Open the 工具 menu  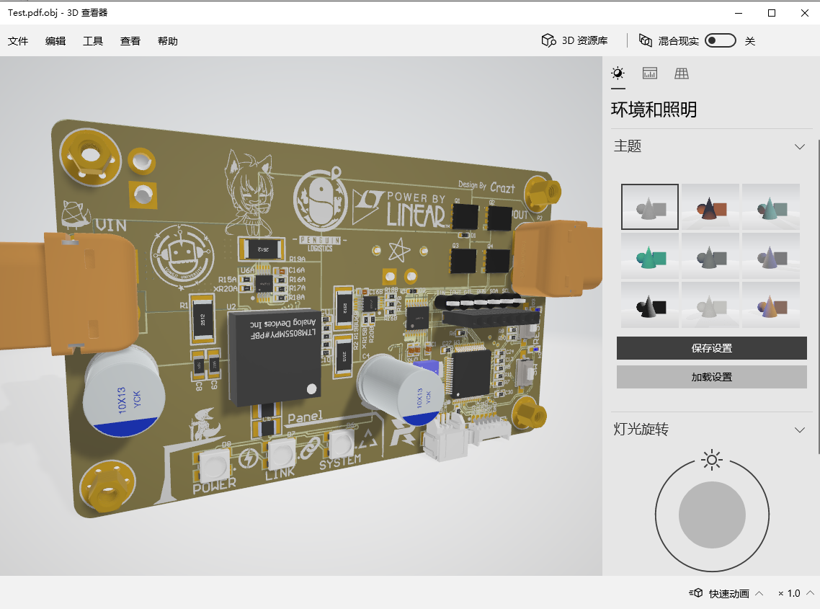pos(93,41)
